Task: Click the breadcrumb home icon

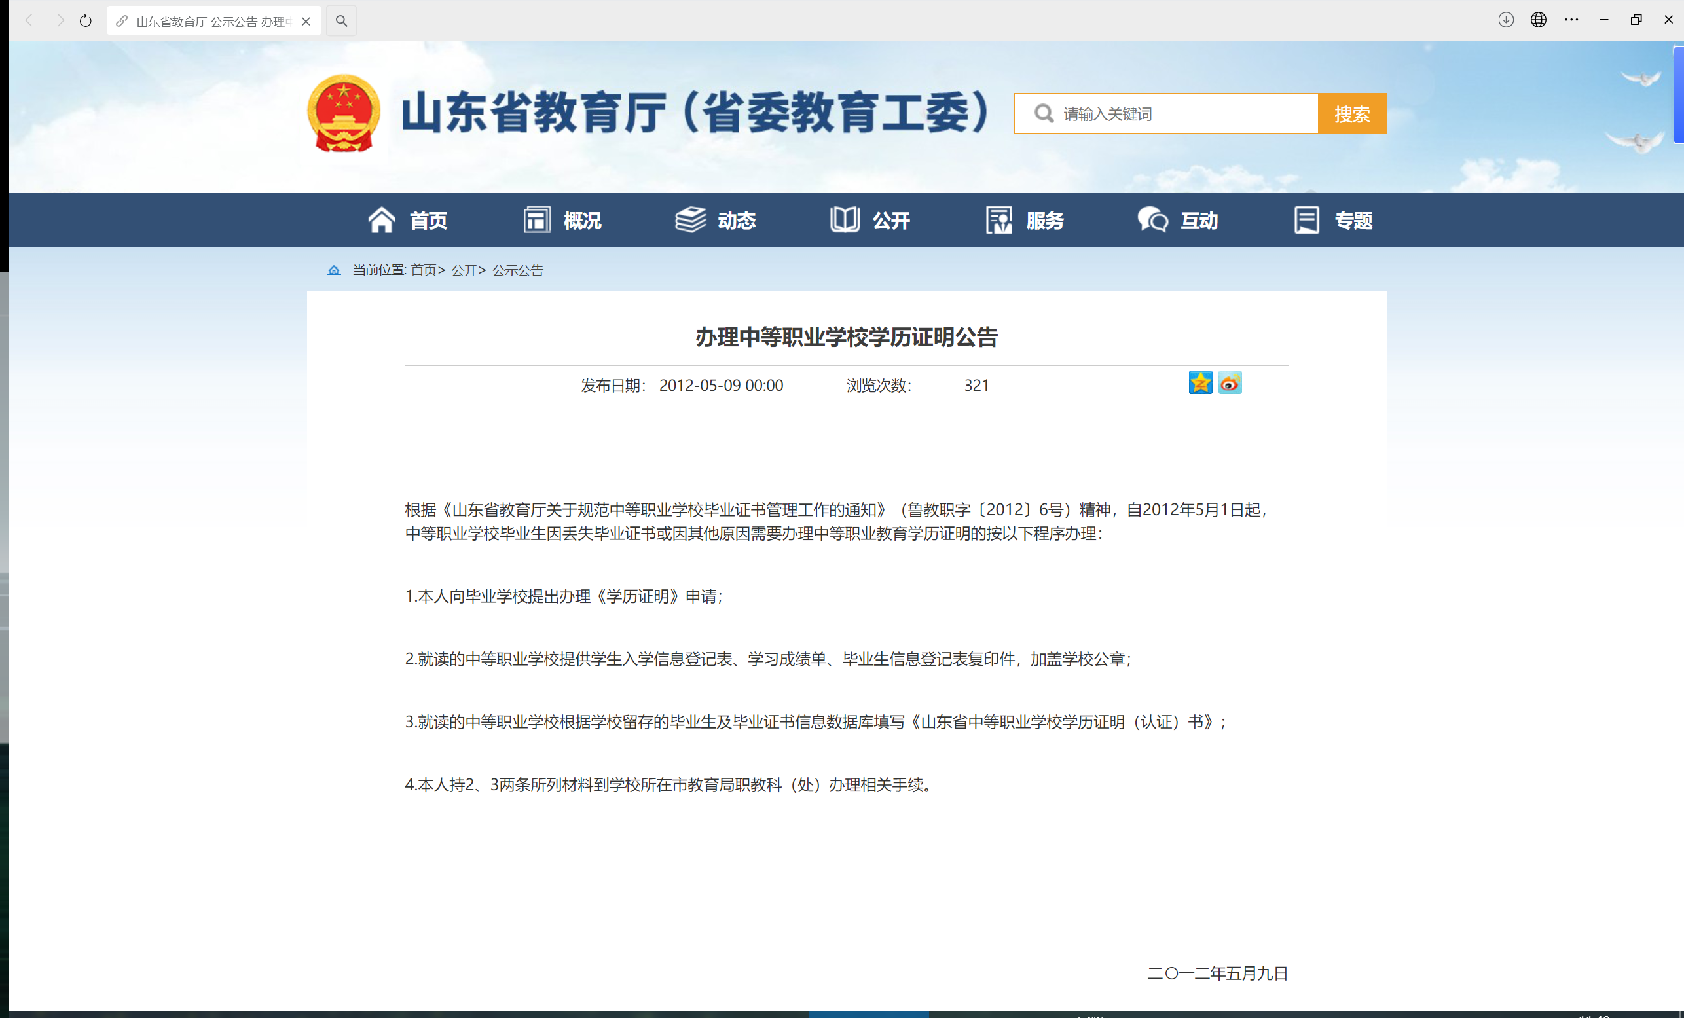Action: coord(333,270)
